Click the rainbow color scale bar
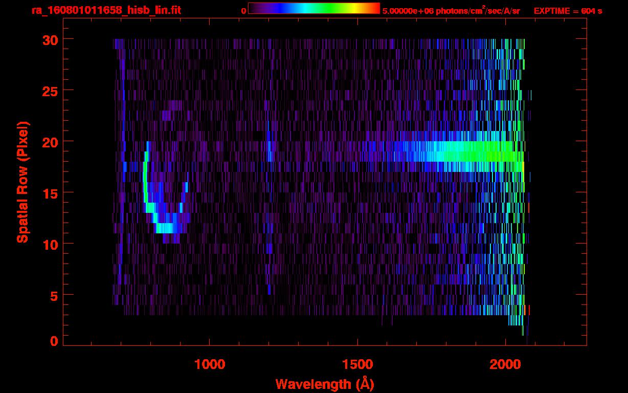The height and width of the screenshot is (393, 628). tap(314, 9)
